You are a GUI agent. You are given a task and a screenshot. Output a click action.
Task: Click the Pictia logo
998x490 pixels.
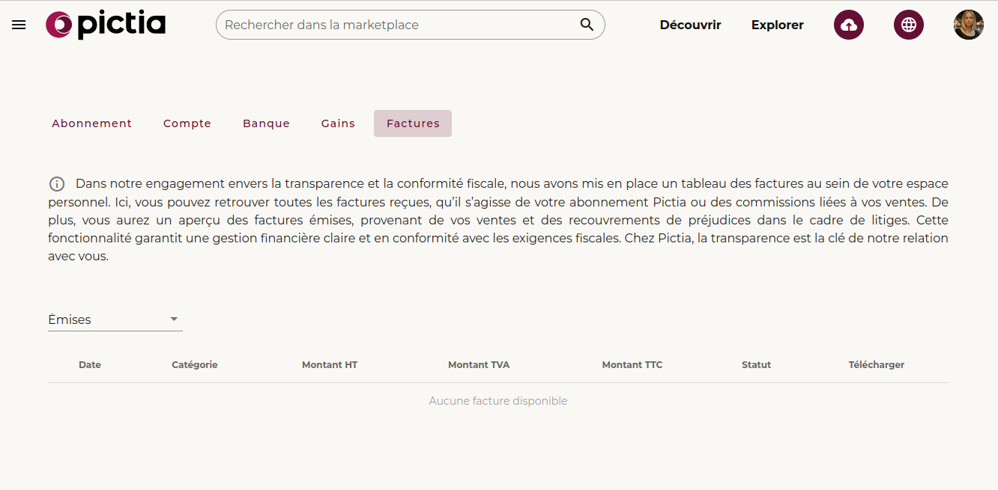(x=106, y=25)
